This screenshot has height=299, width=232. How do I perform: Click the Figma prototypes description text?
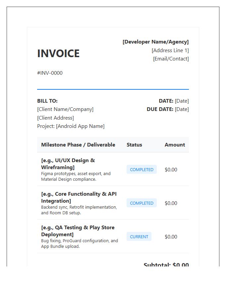click(76, 176)
